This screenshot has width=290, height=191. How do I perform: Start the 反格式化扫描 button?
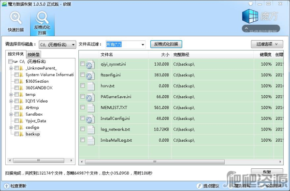(x=166, y=44)
